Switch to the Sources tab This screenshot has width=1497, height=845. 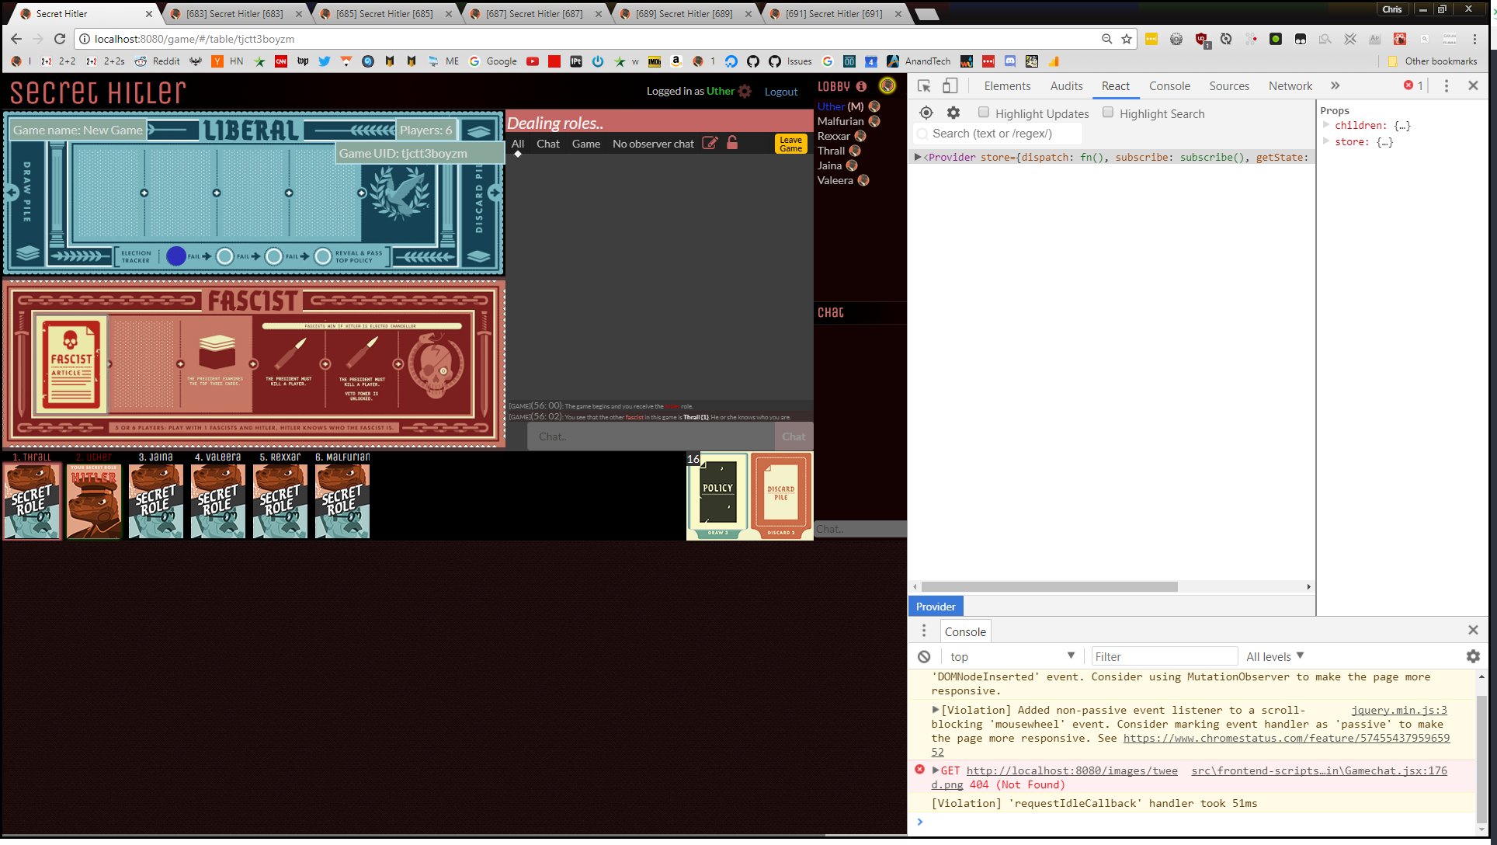point(1229,86)
